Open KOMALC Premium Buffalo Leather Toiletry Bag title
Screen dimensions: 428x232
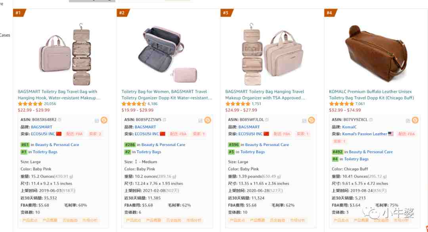coord(371,94)
